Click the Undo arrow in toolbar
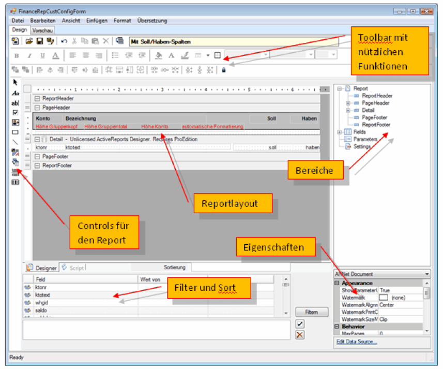This screenshot has width=443, height=369. point(64,41)
